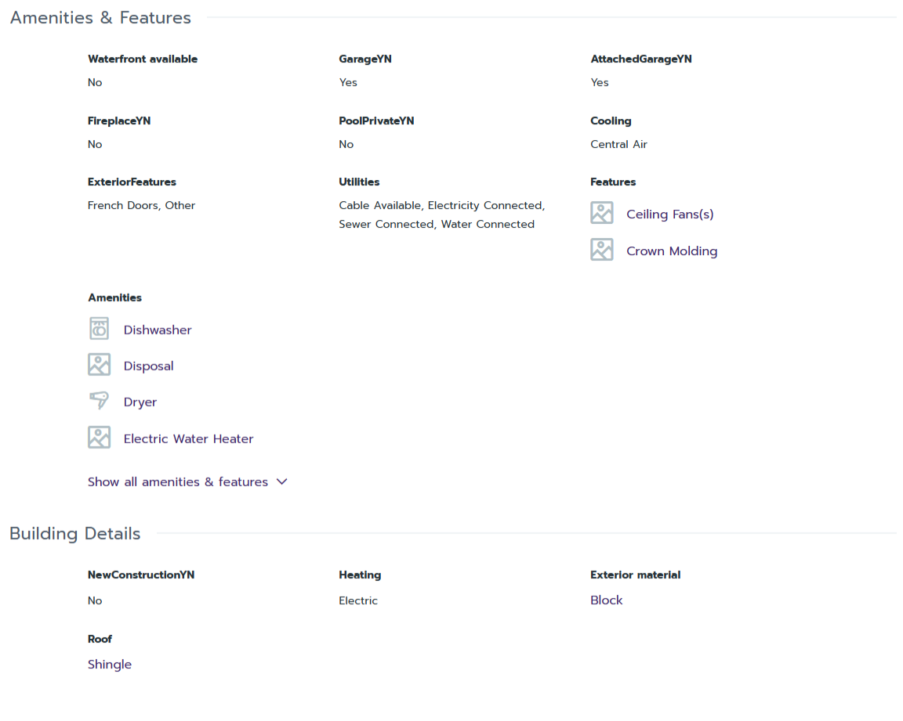Click the Amenities & Features section heading
Image resolution: width=903 pixels, height=721 pixels.
point(100,18)
